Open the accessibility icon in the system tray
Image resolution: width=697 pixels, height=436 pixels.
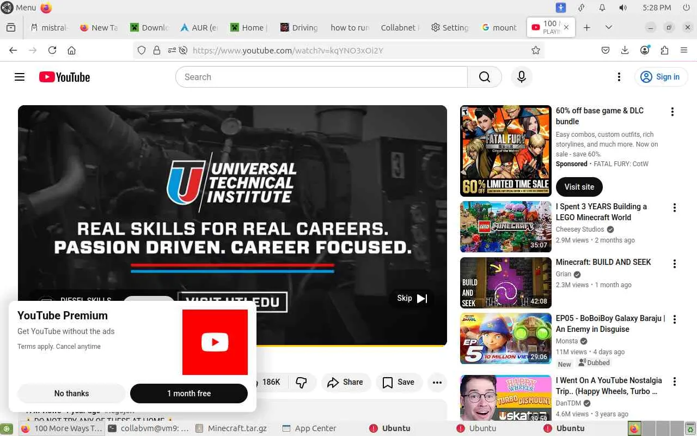(561, 8)
